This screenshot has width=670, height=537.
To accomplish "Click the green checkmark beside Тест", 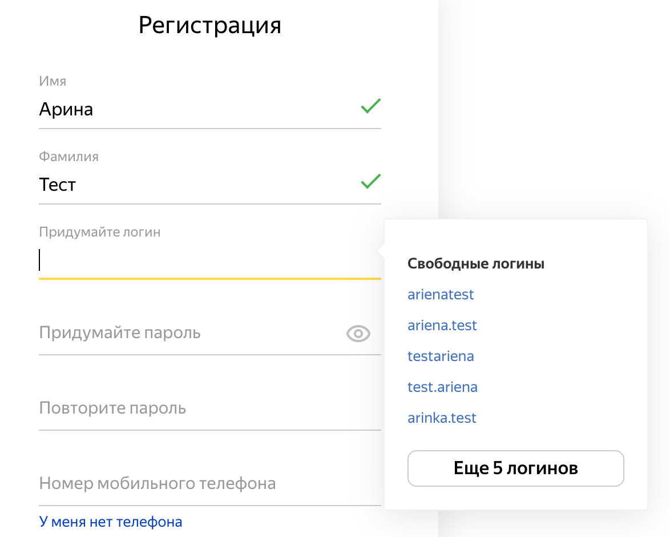I will pos(370,182).
